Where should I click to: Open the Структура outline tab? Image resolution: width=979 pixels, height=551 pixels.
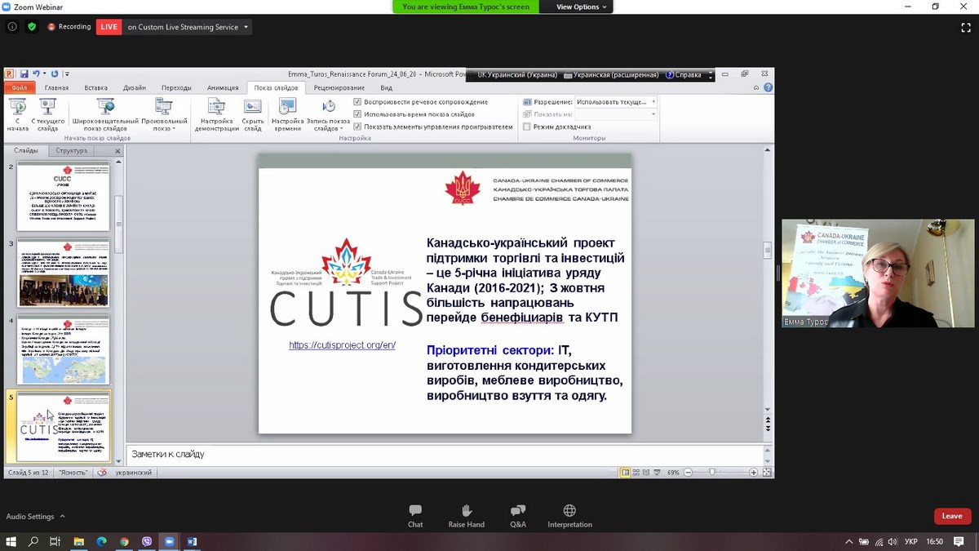[x=72, y=151]
